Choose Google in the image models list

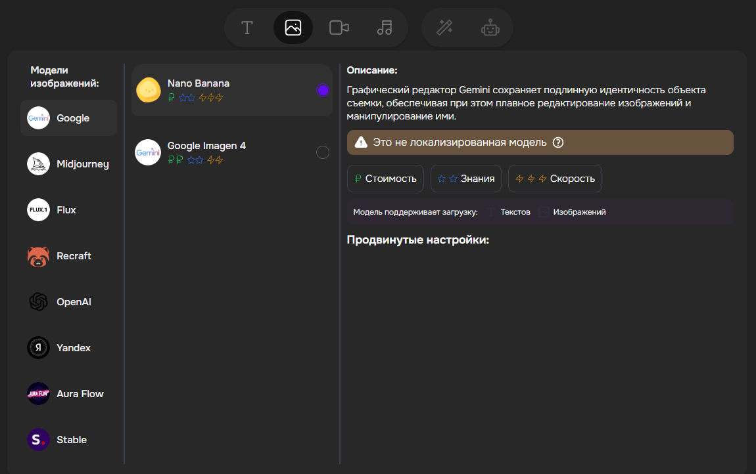(68, 118)
